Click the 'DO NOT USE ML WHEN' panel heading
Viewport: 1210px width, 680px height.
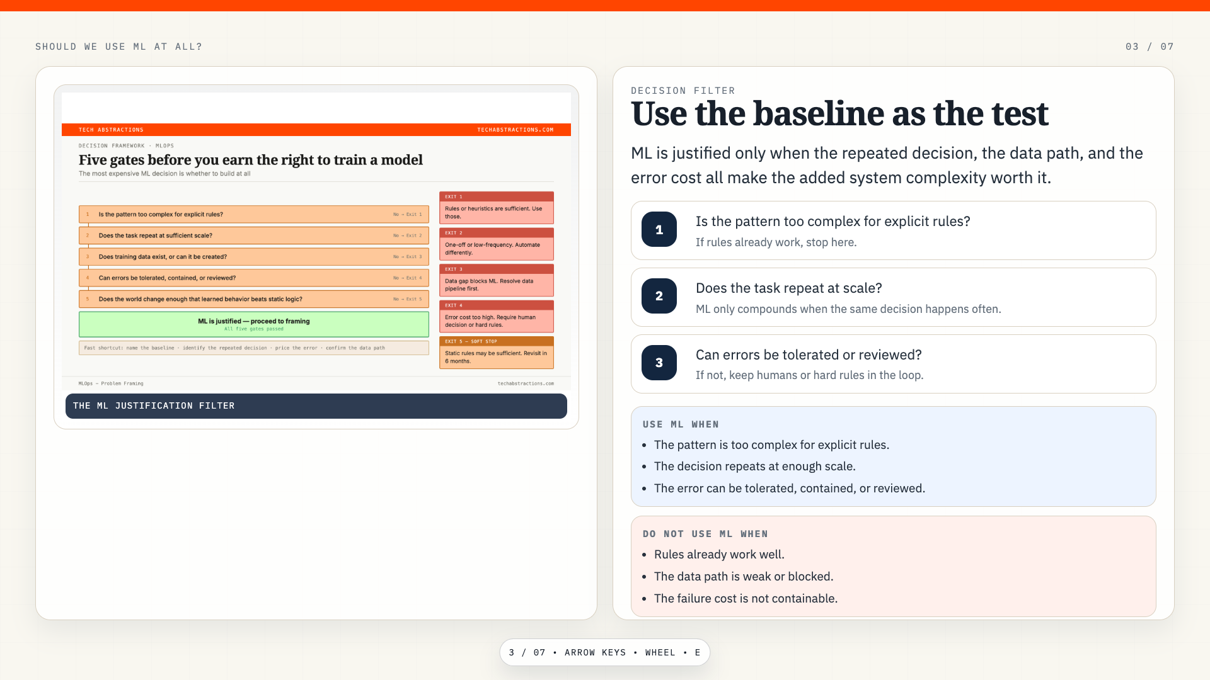(x=705, y=534)
